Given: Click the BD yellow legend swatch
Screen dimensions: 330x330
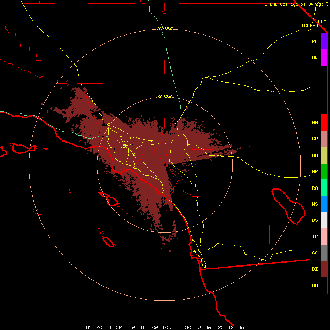Looking at the screenshot, I should coord(324,155).
